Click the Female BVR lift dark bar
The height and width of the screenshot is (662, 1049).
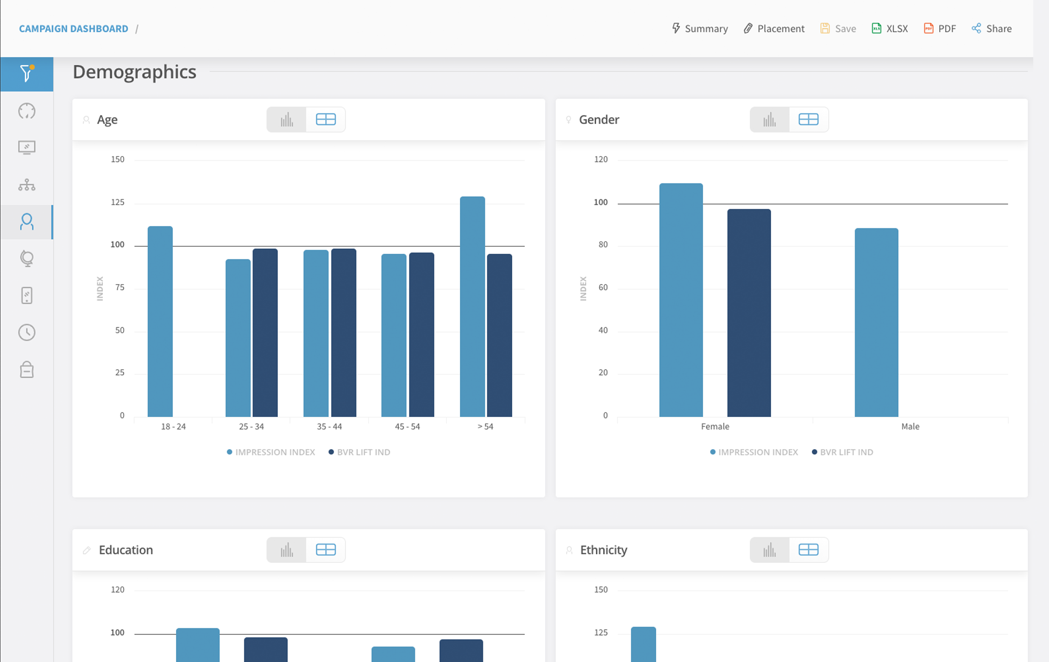749,313
